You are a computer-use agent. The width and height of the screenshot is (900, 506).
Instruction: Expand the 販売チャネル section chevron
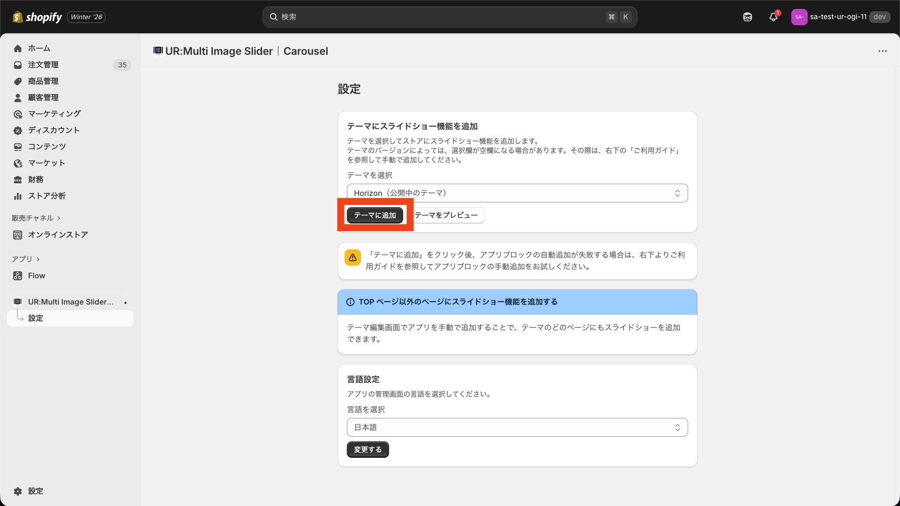coord(59,218)
